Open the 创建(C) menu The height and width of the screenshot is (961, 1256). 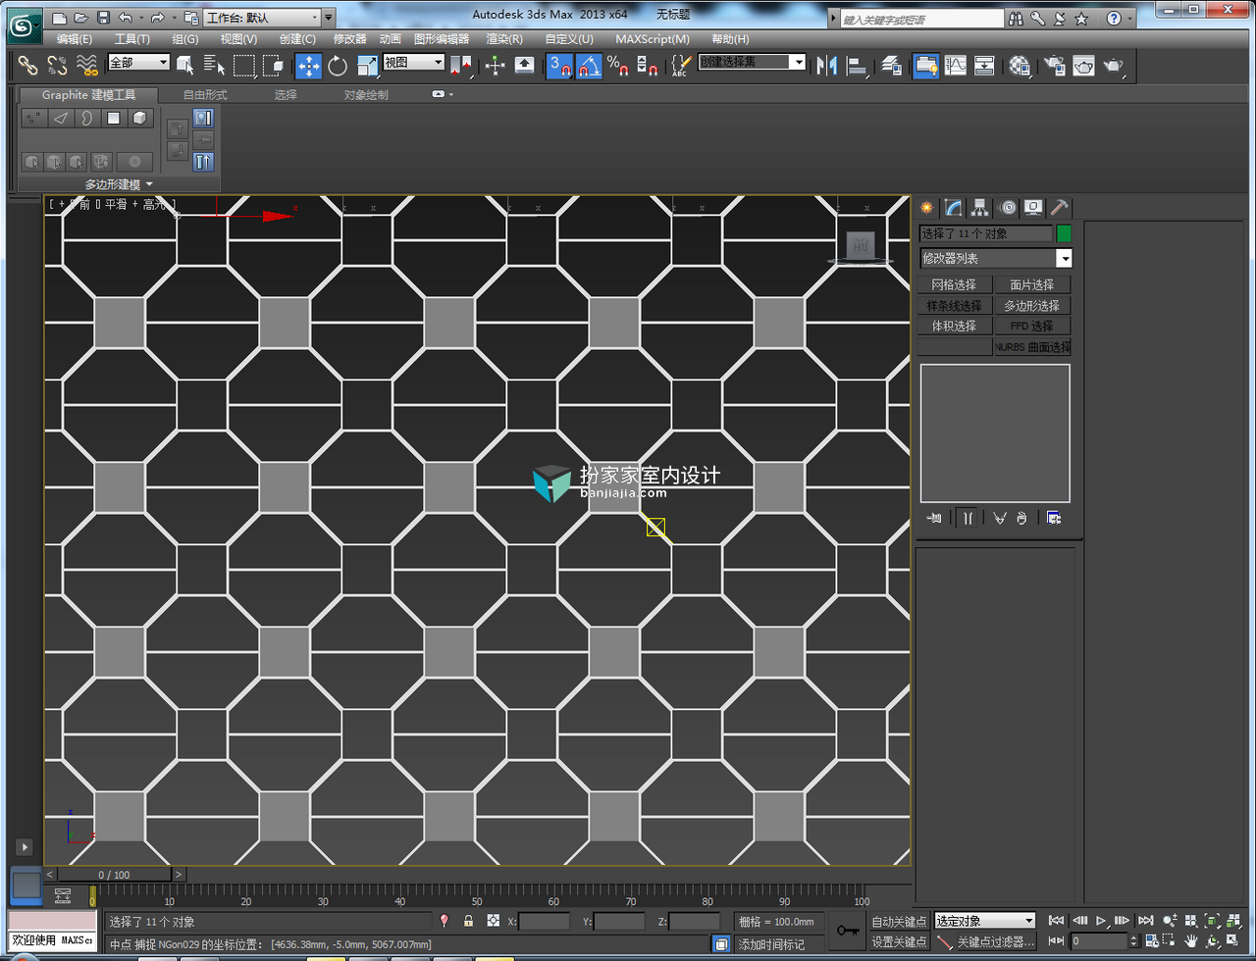tap(297, 39)
